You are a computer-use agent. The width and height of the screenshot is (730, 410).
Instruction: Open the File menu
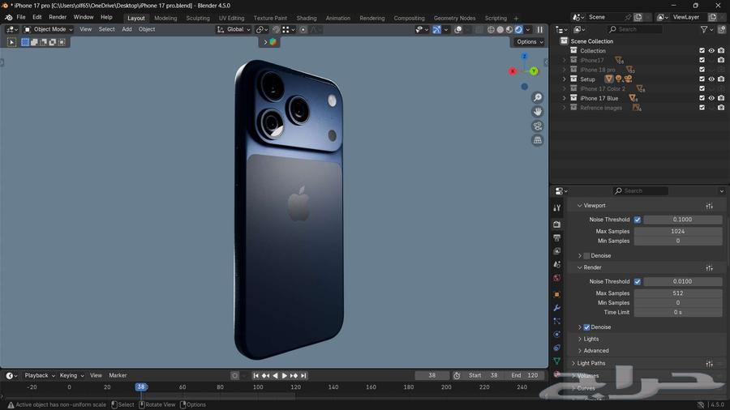coord(21,17)
